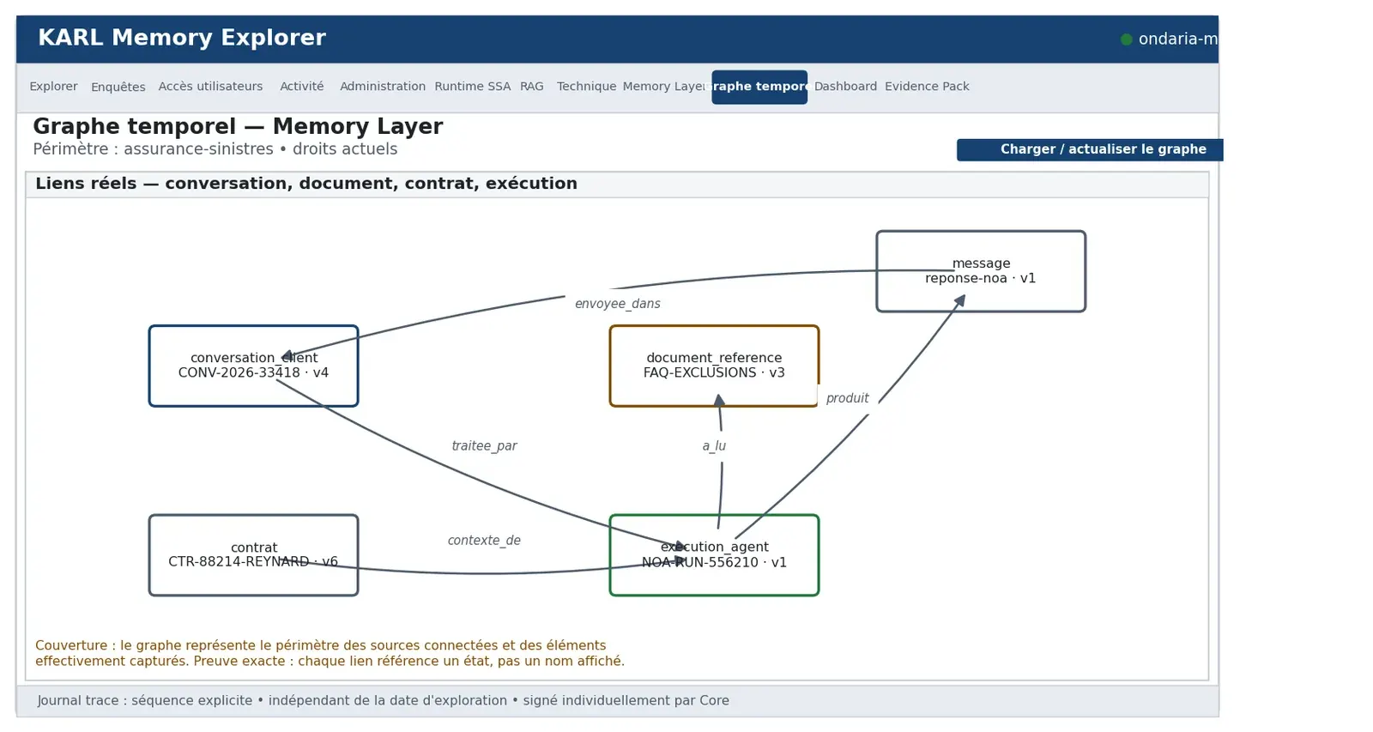This screenshot has height=732, width=1373.
Task: Click the ondaria-m tenant label
Action: coord(1177,39)
